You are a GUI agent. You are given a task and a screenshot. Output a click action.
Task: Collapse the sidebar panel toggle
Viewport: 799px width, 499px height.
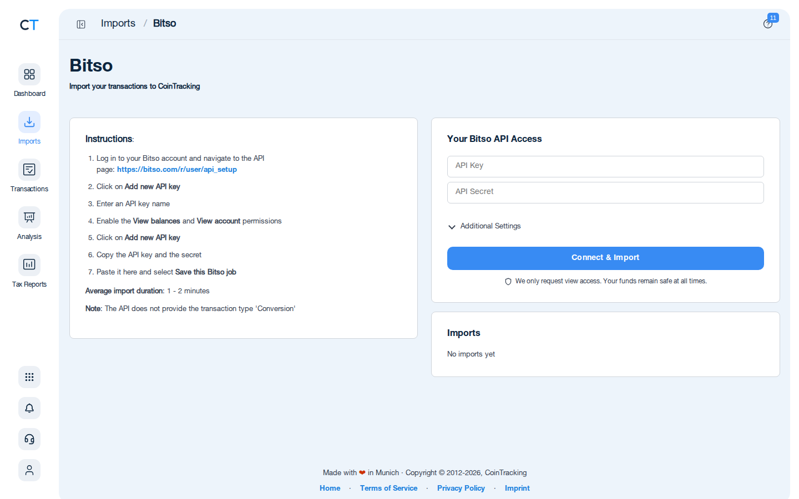(x=81, y=24)
